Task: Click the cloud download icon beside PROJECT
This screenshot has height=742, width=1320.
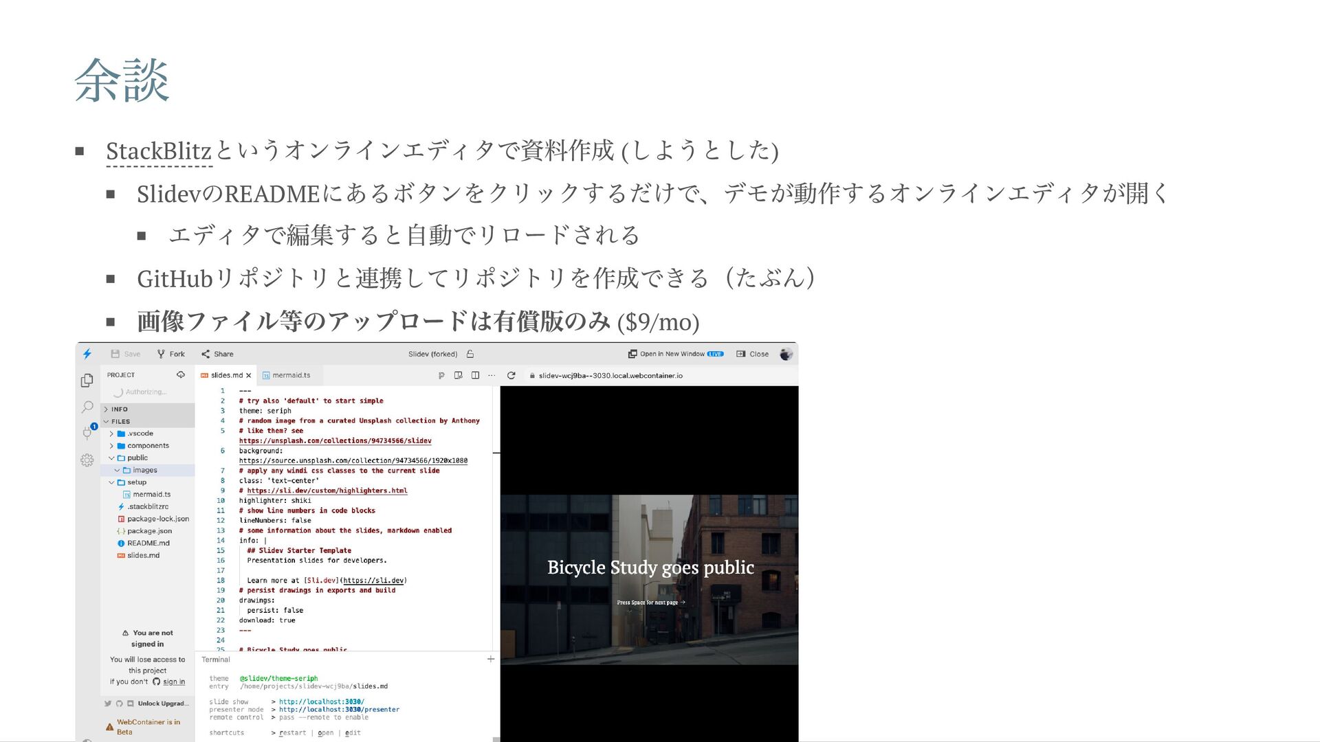Action: pos(181,374)
